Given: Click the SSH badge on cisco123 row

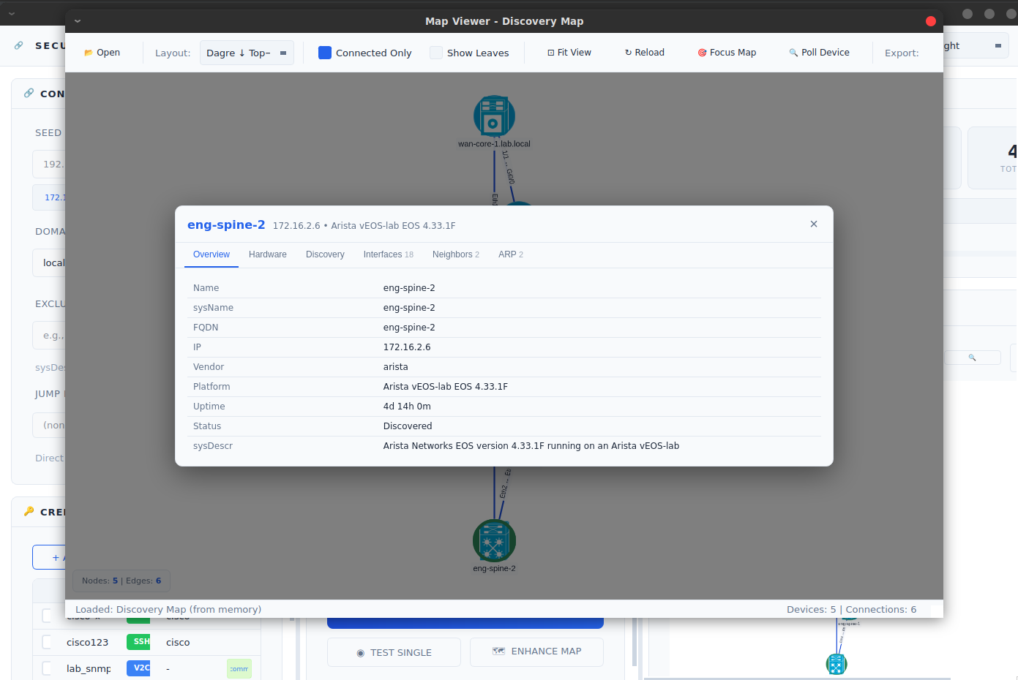Looking at the screenshot, I should point(138,642).
